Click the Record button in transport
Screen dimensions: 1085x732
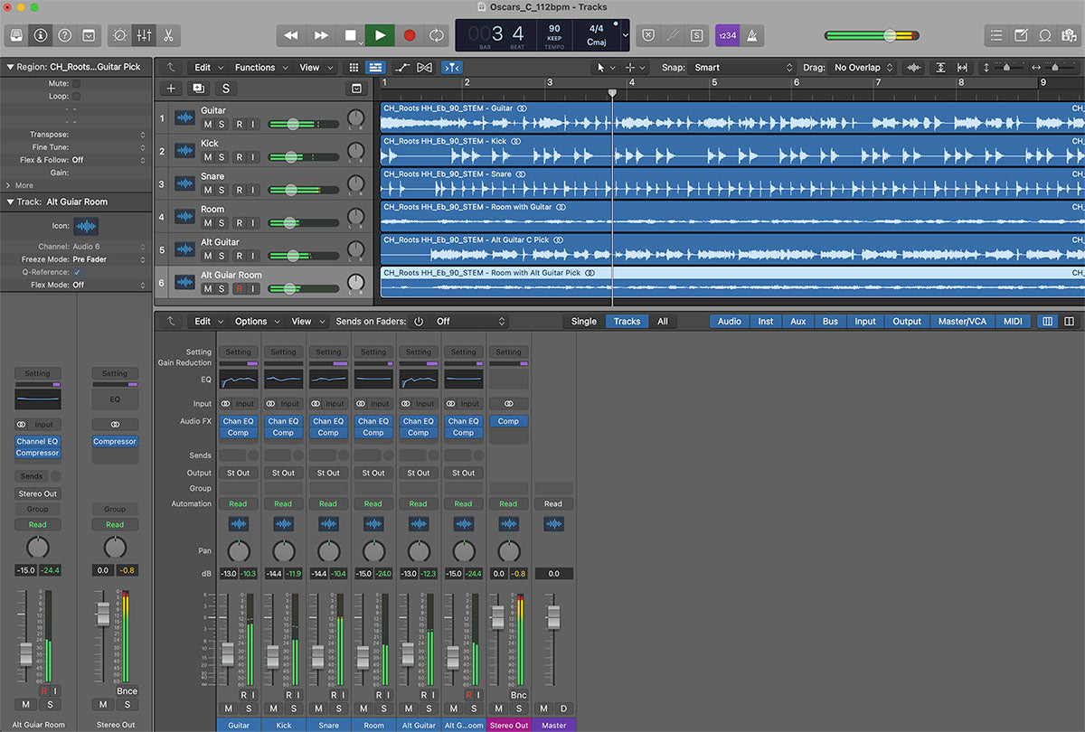tap(409, 35)
